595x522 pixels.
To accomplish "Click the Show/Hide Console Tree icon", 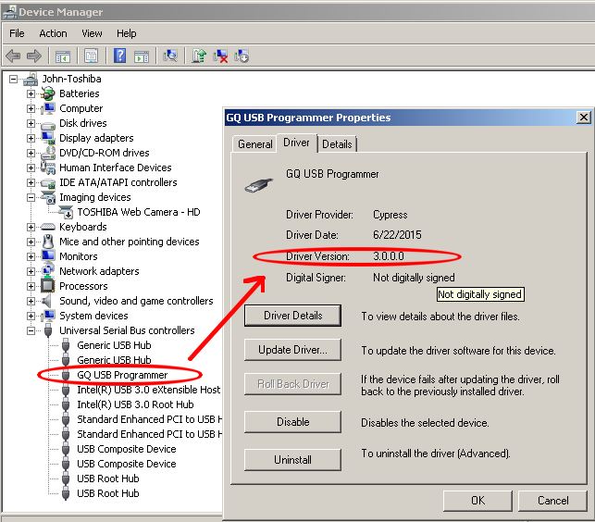I will [x=63, y=56].
